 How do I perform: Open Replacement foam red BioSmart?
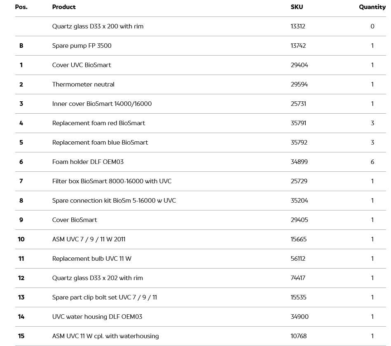tap(98, 123)
